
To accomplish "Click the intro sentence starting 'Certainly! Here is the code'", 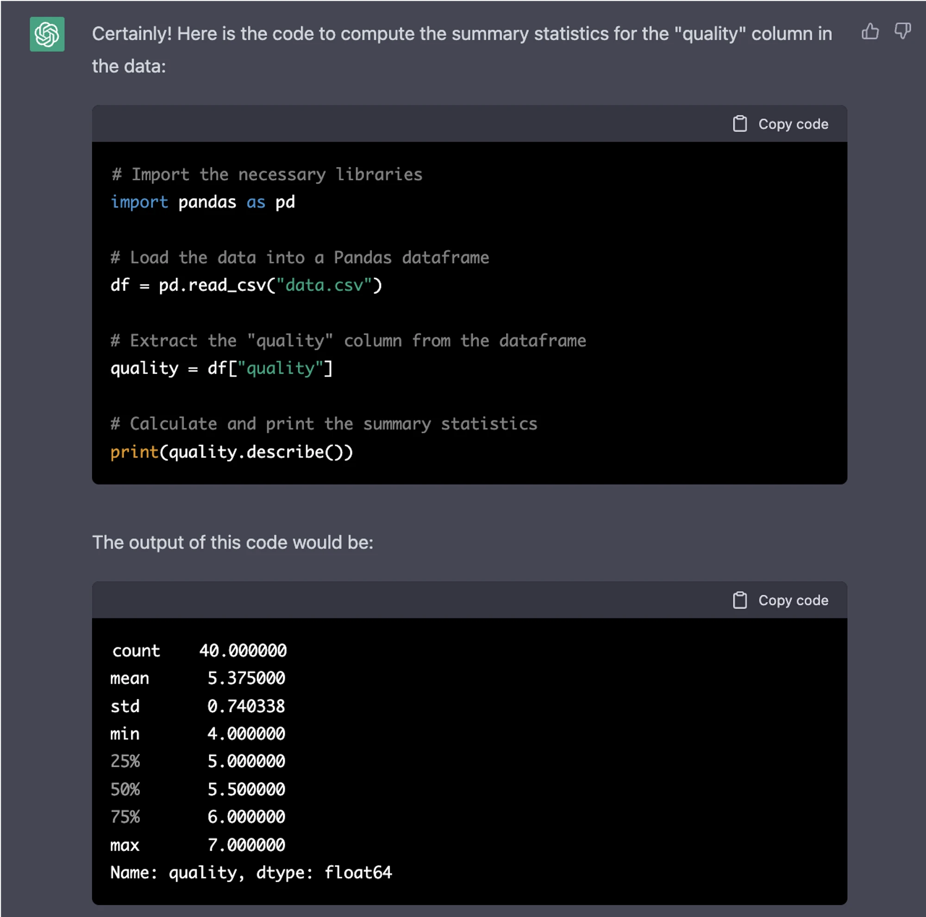I will coord(462,50).
